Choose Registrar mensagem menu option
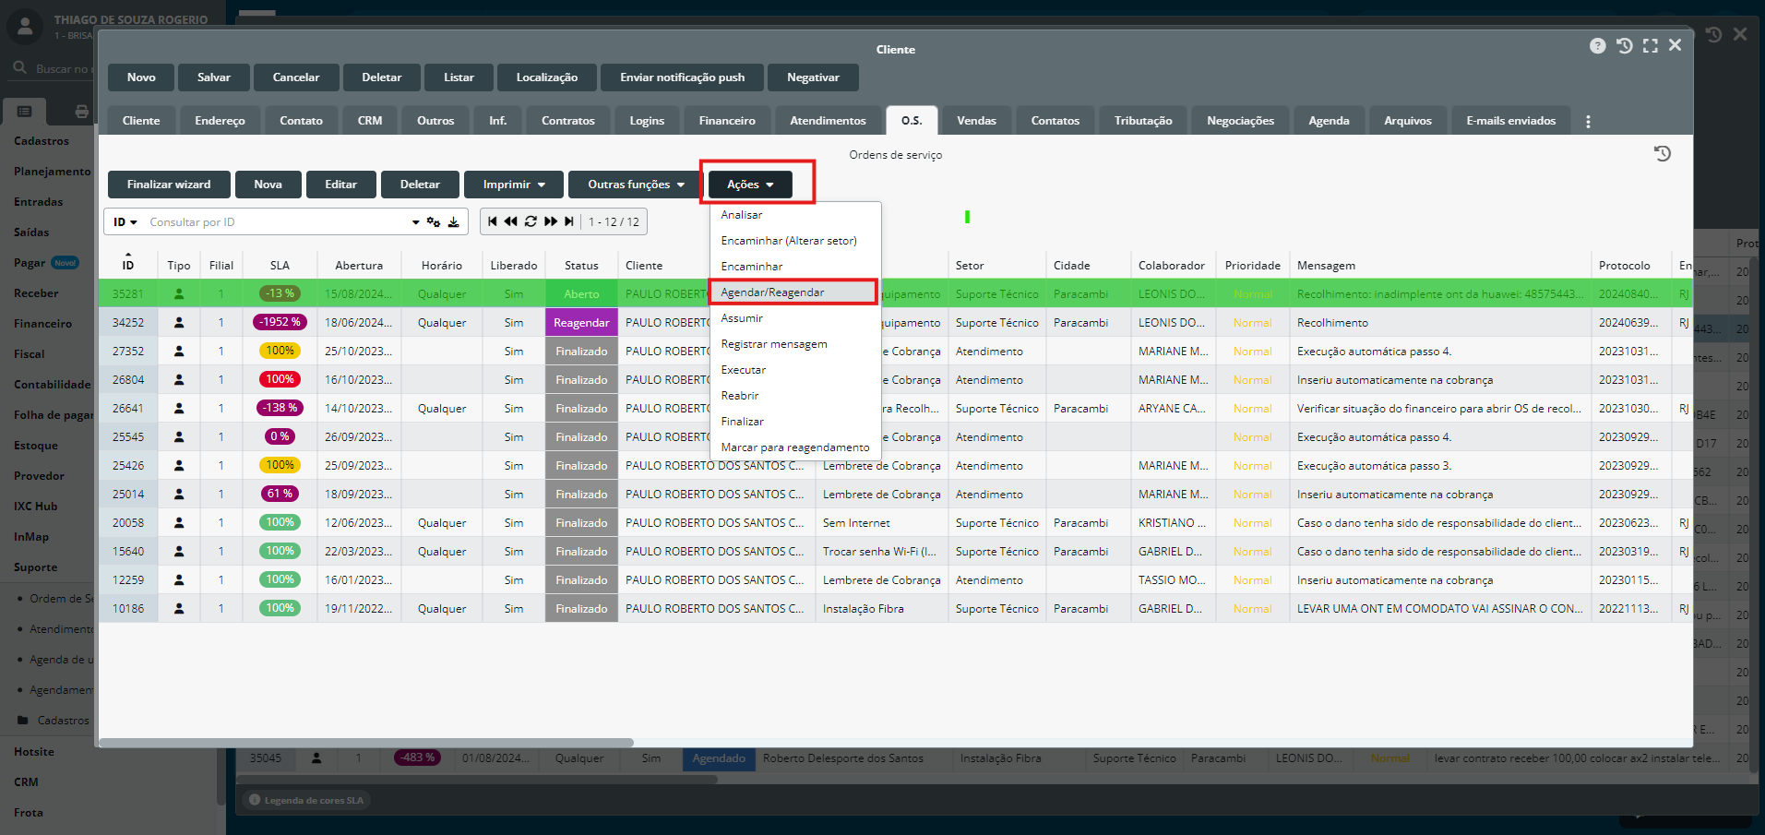The image size is (1765, 835). [x=774, y=344]
